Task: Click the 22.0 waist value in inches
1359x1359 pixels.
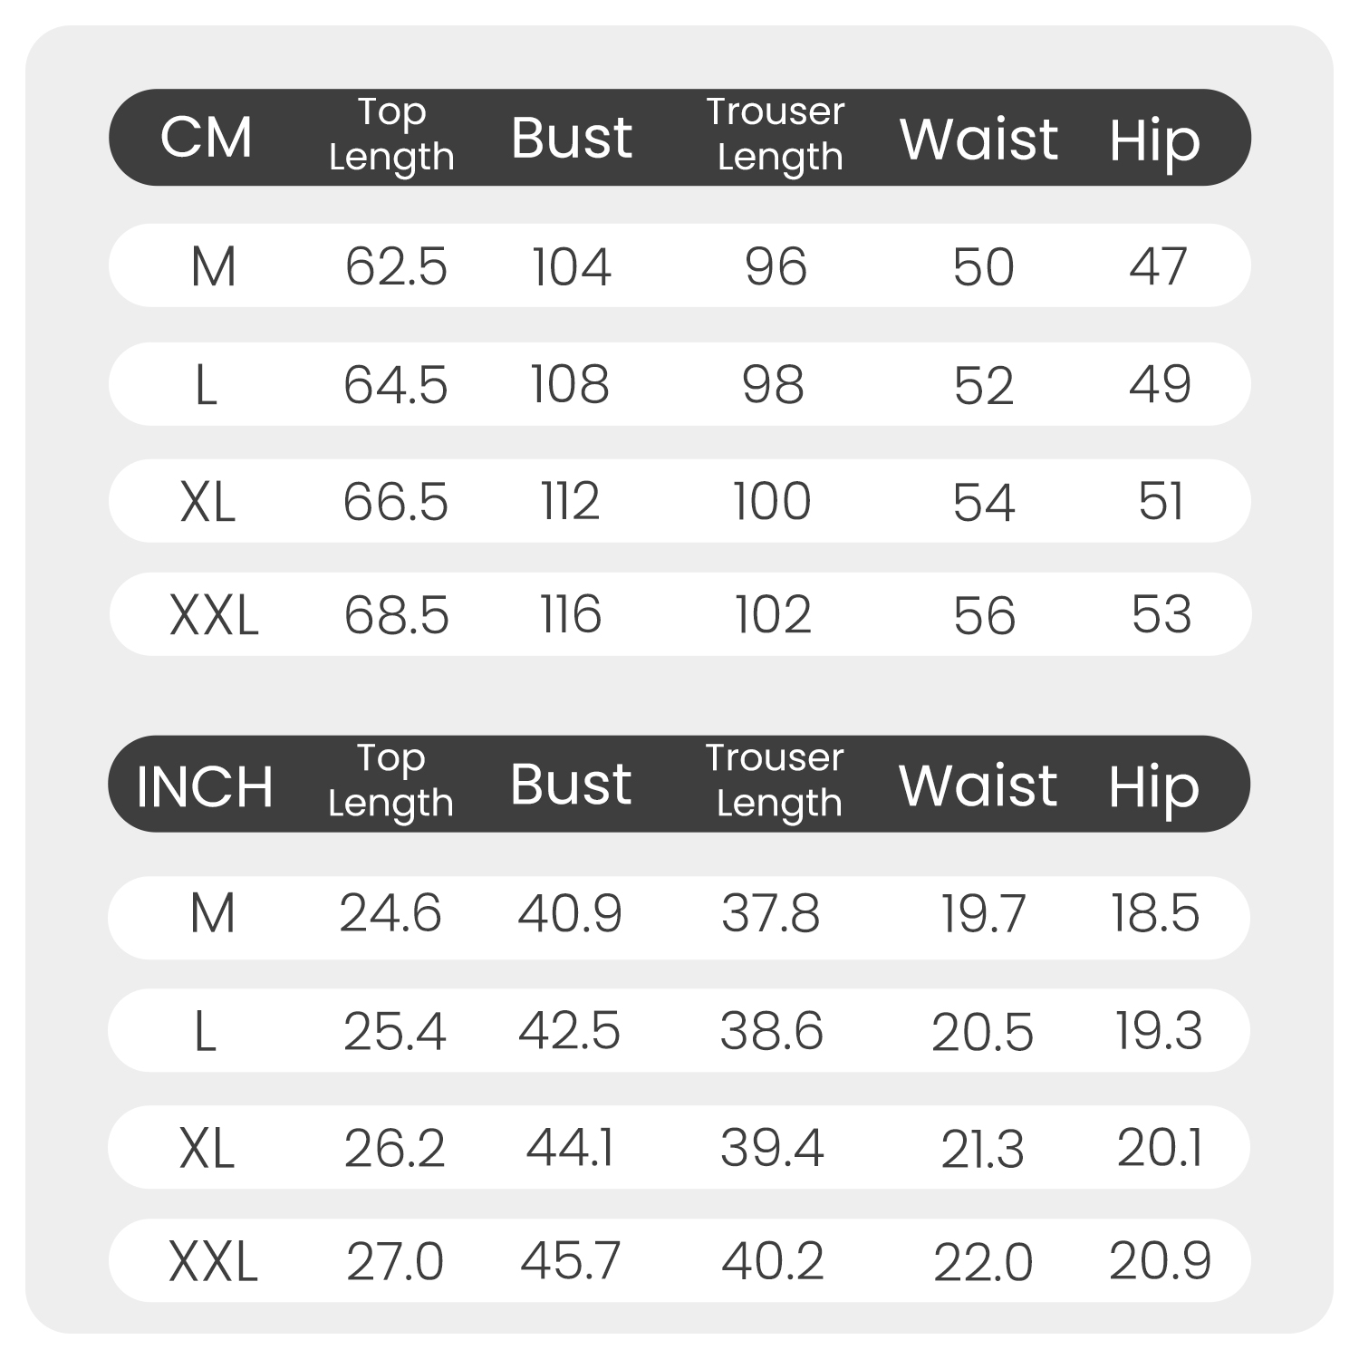Action: point(983,1262)
